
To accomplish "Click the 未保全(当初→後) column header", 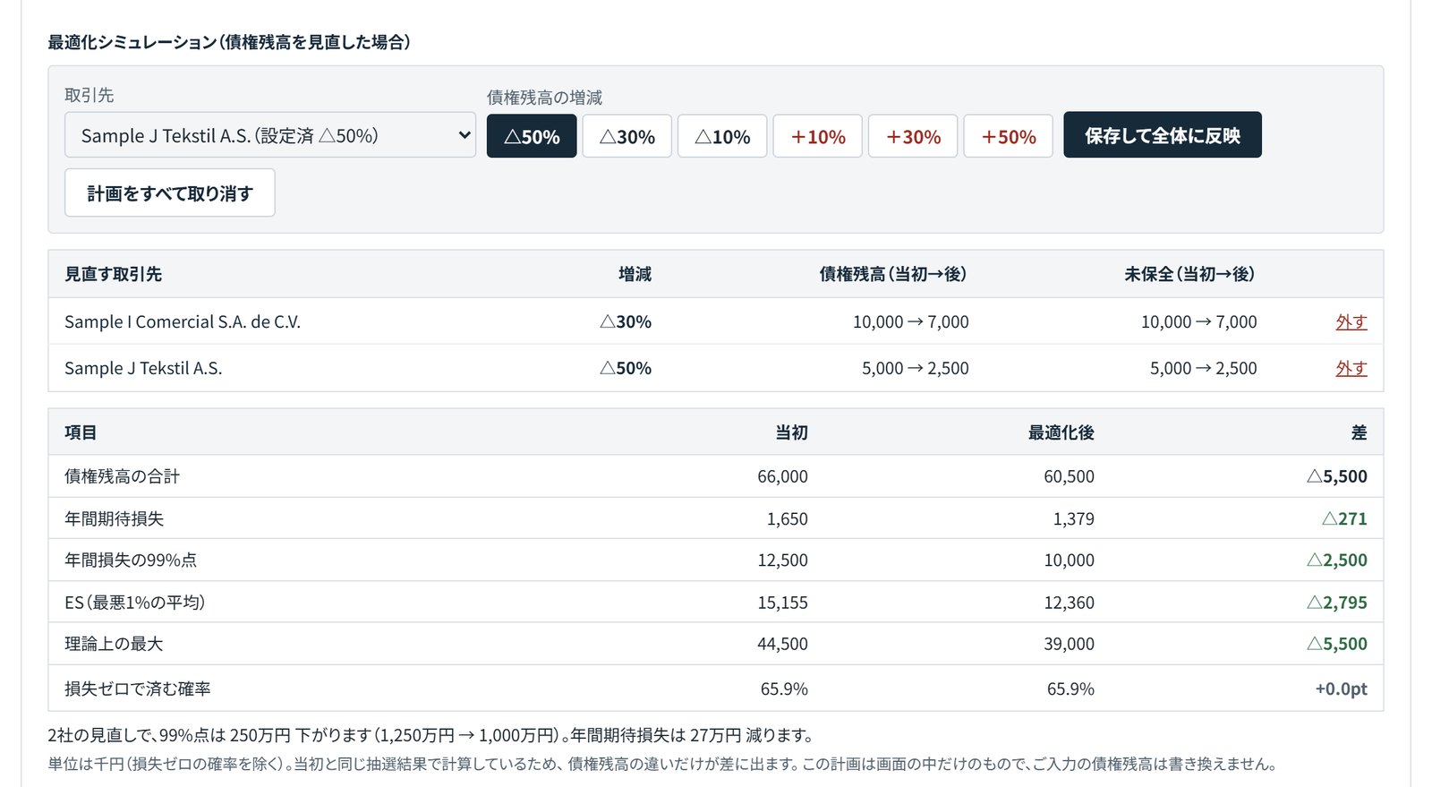I will click(x=1189, y=274).
